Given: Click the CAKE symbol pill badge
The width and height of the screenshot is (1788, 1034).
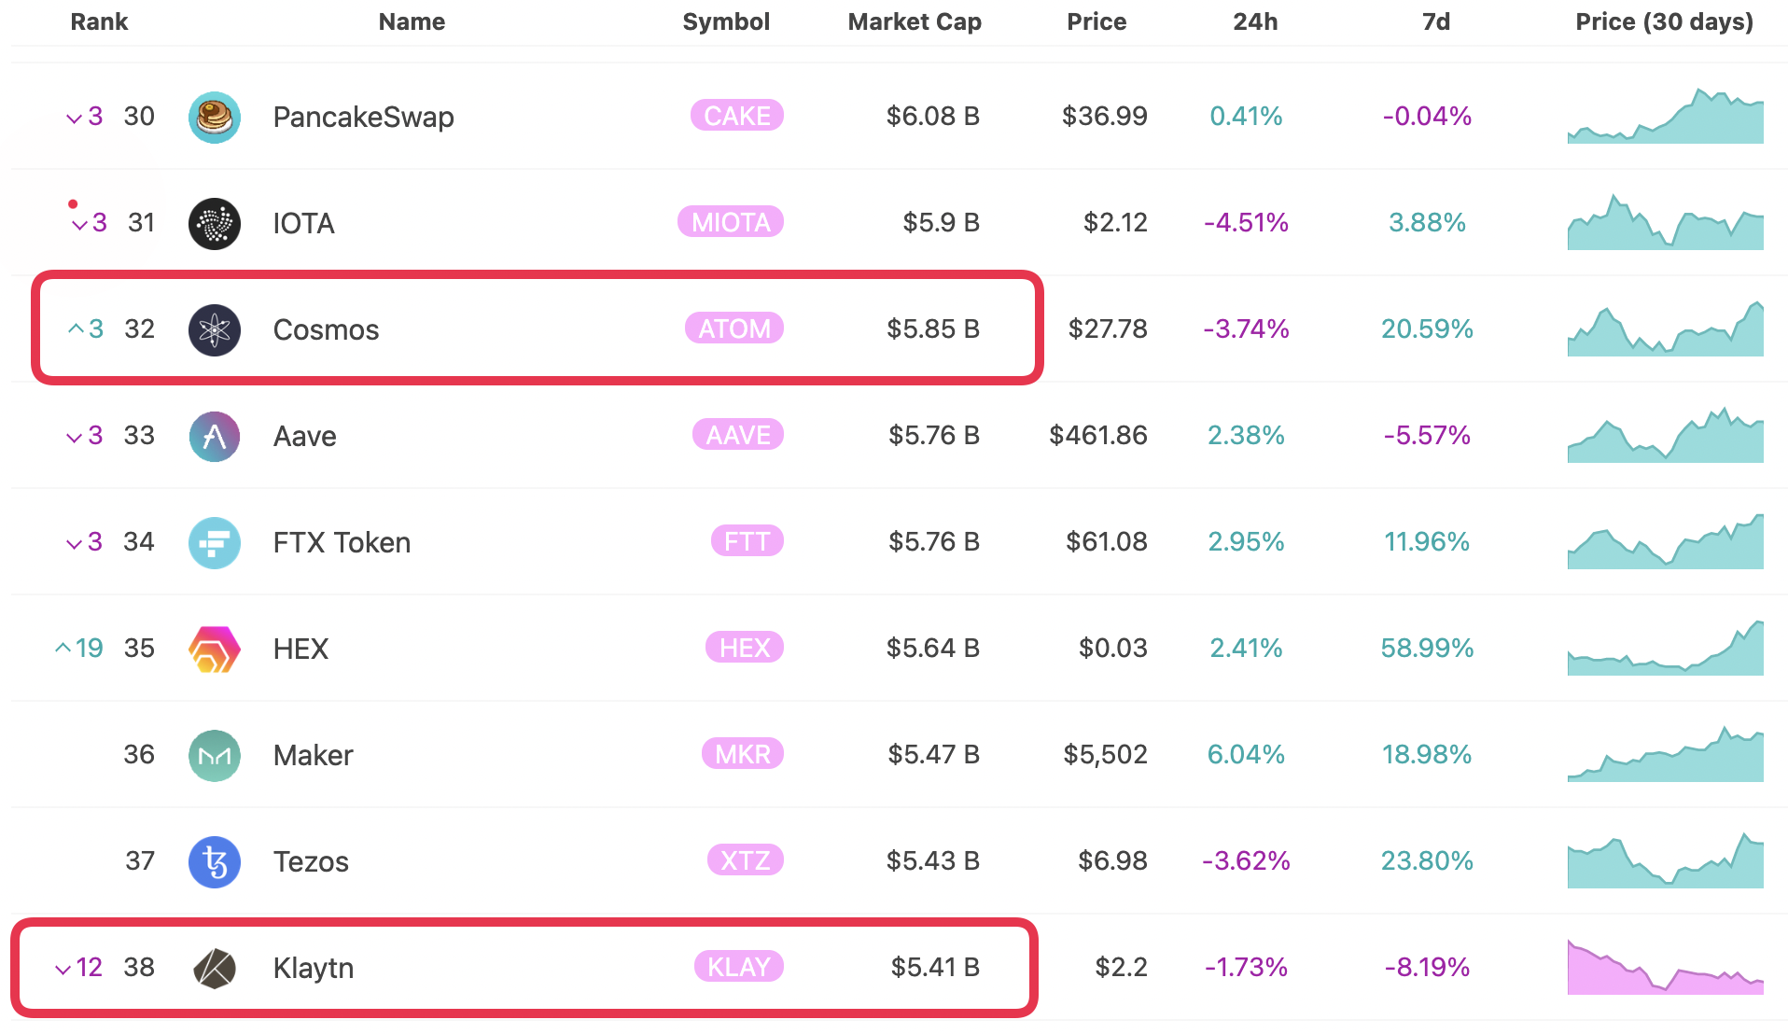Looking at the screenshot, I should pos(737,116).
